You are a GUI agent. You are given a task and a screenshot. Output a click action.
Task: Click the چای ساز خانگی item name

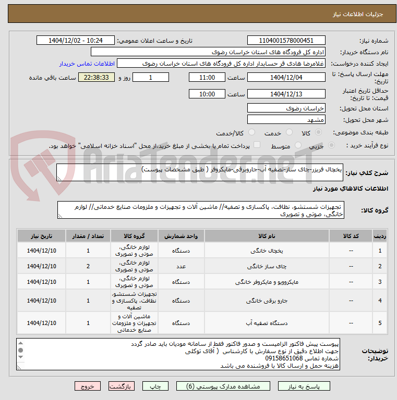click(267, 266)
